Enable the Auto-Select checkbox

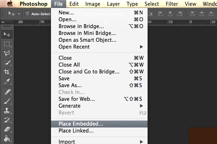[x=27, y=14]
